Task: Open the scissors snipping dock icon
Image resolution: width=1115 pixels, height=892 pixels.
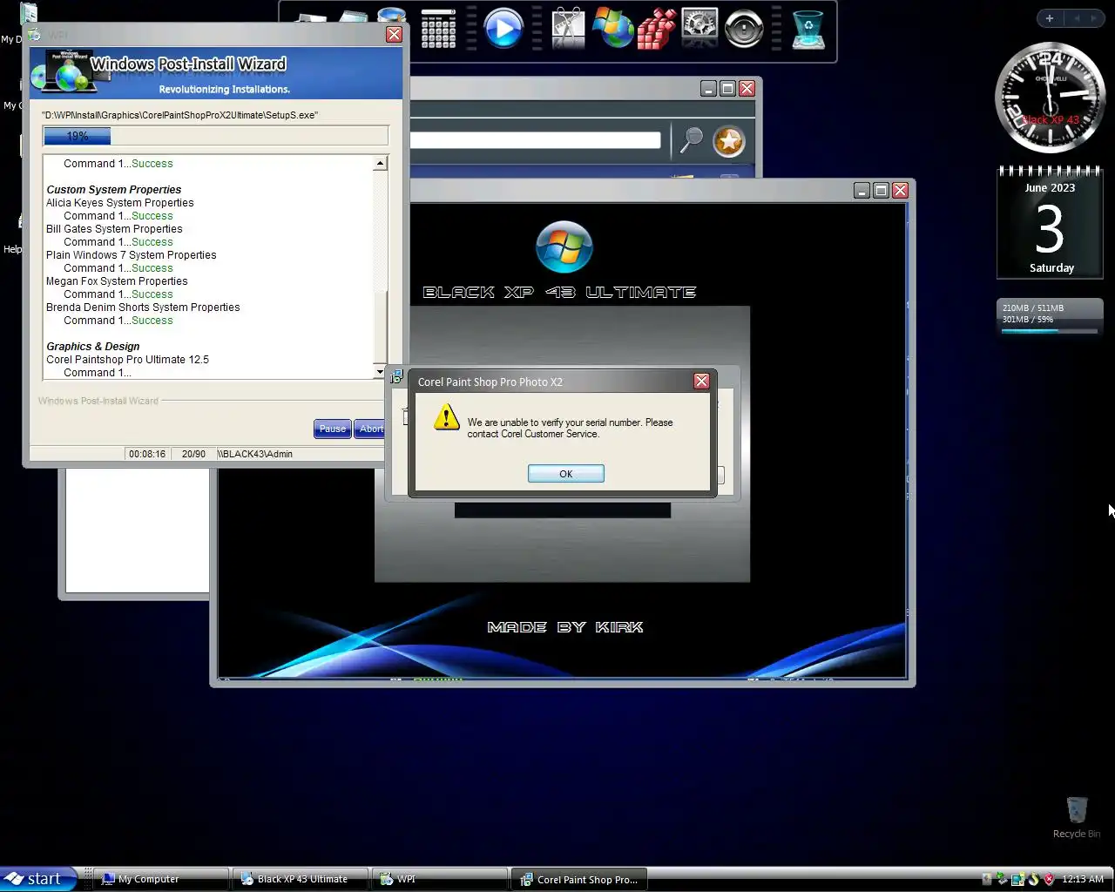Action: point(568,28)
